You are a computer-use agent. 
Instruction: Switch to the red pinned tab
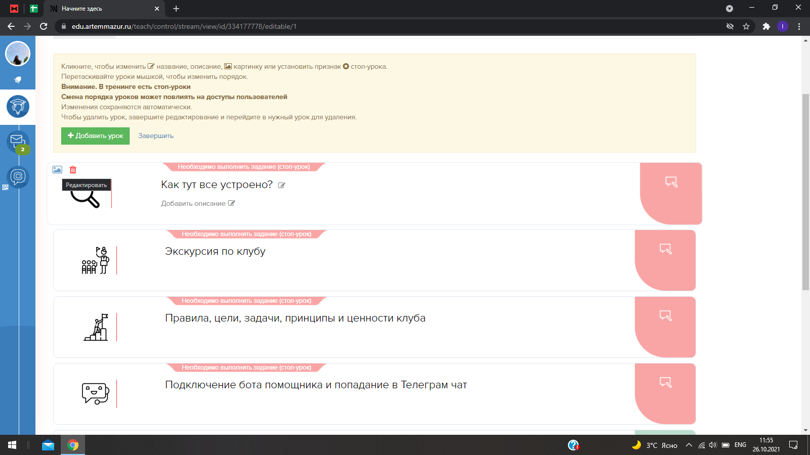pyautogui.click(x=14, y=9)
